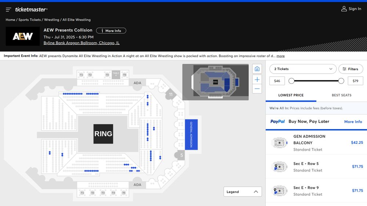Viewport: 367px width, 206px height.
Task: Expand the Legend panel
Action: click(x=243, y=192)
